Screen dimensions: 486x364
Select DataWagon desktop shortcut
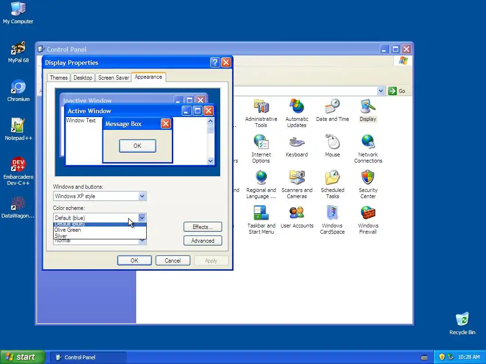[18, 208]
